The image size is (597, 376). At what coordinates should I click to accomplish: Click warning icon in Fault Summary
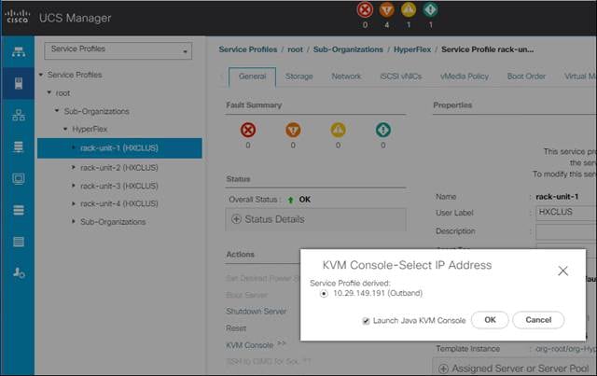[x=383, y=130]
